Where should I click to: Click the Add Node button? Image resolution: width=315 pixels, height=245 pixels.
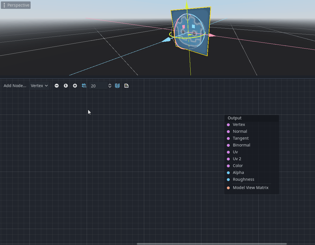point(15,86)
